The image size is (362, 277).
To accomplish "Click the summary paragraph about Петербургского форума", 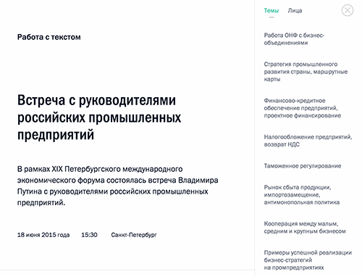I will 117,186.
